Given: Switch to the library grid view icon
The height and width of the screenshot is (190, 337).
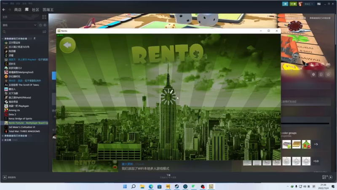Looking at the screenshot, I should click(44, 17).
